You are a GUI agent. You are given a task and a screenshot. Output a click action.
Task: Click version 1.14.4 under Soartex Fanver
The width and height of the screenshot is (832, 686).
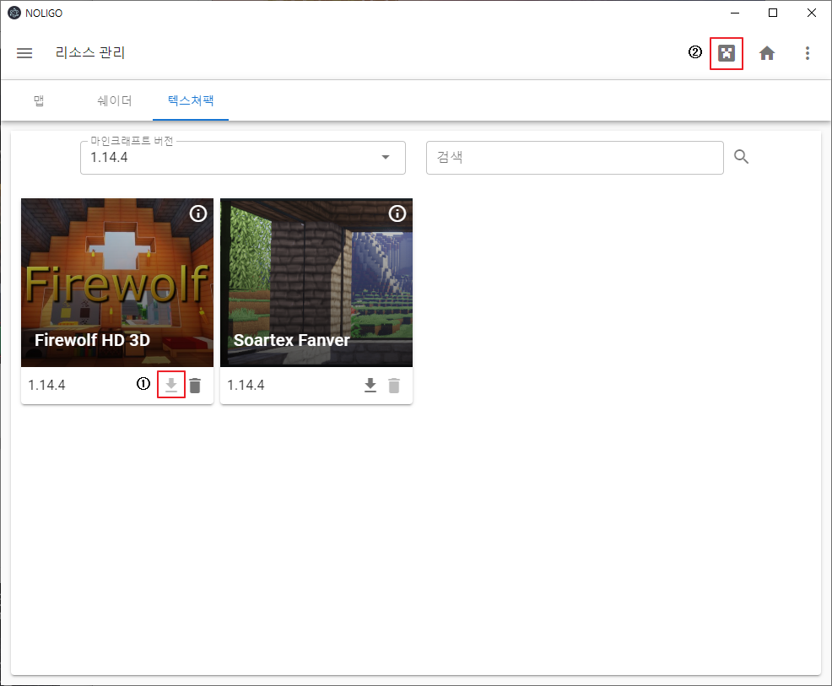click(246, 385)
